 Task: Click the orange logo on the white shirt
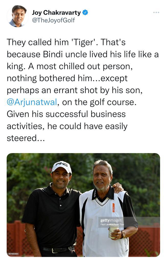click(114, 207)
